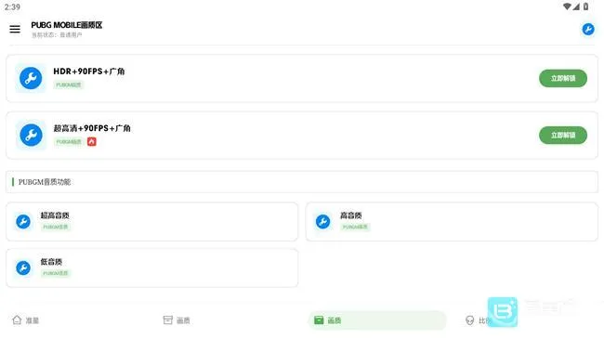Tap the wrench icon on HDR+90FPS+广角 card
604x339 pixels.
(31, 78)
